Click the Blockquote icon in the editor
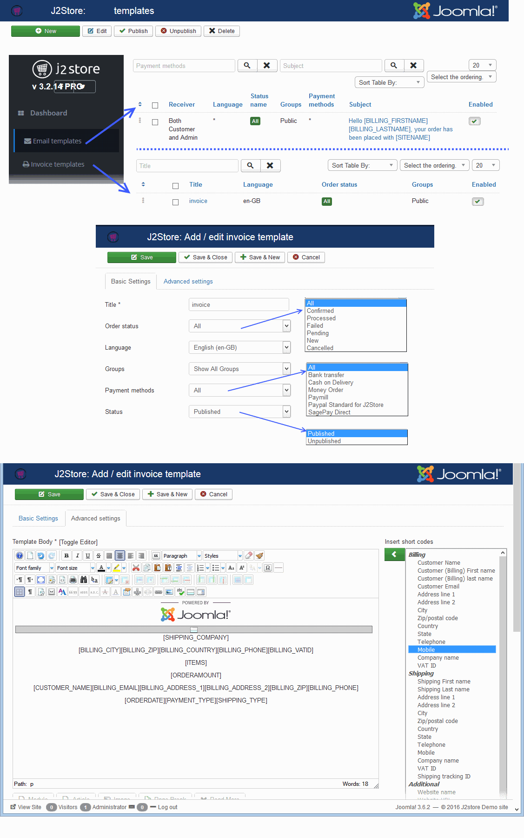Viewport: 524px width, 838px height. [156, 555]
